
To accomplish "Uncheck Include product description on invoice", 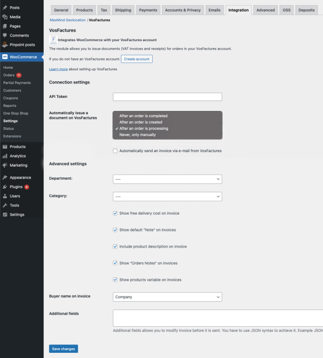I will pyautogui.click(x=115, y=246).
